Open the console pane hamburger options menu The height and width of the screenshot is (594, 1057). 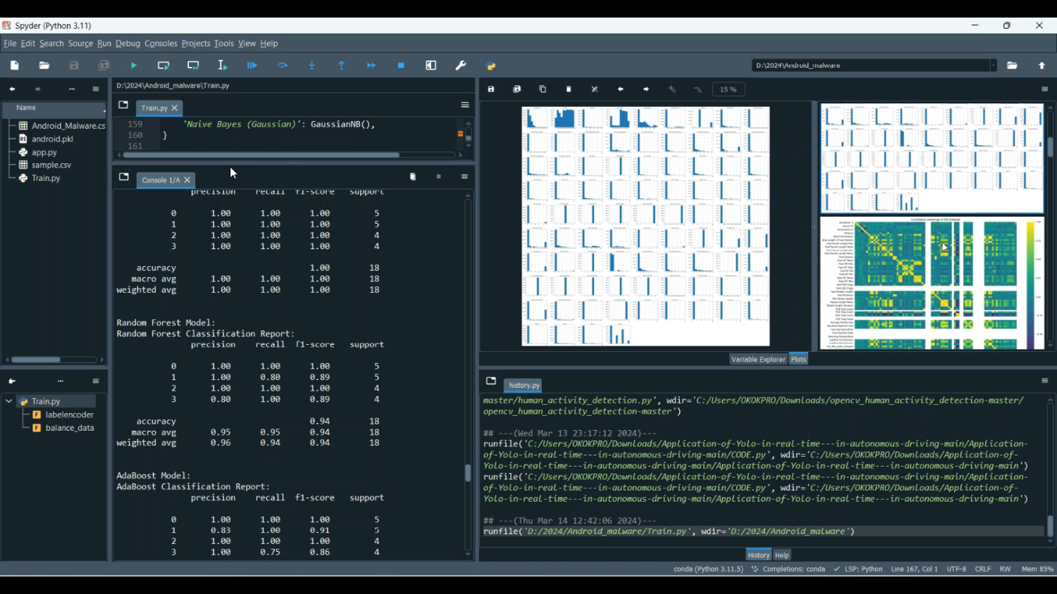point(464,177)
